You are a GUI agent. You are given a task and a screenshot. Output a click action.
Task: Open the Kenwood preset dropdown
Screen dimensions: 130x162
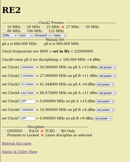click(43, 35)
